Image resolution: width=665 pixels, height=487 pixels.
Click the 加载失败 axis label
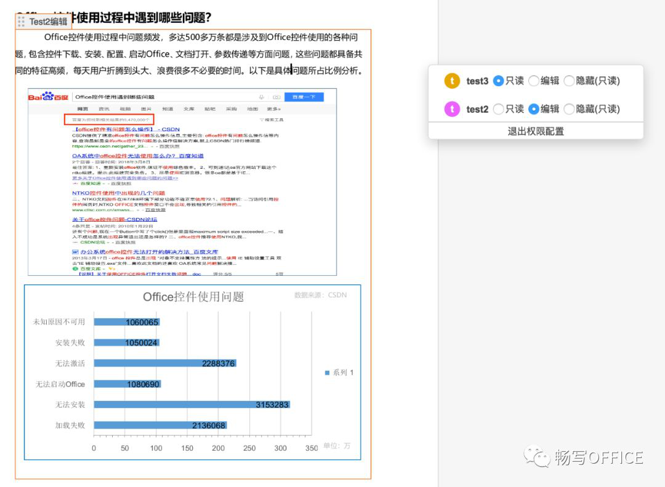tap(70, 425)
